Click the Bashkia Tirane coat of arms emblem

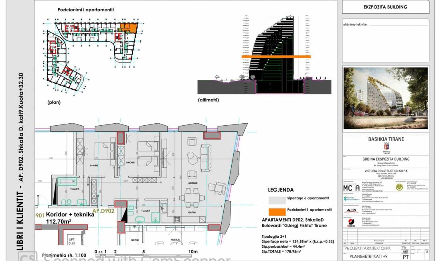(386, 146)
